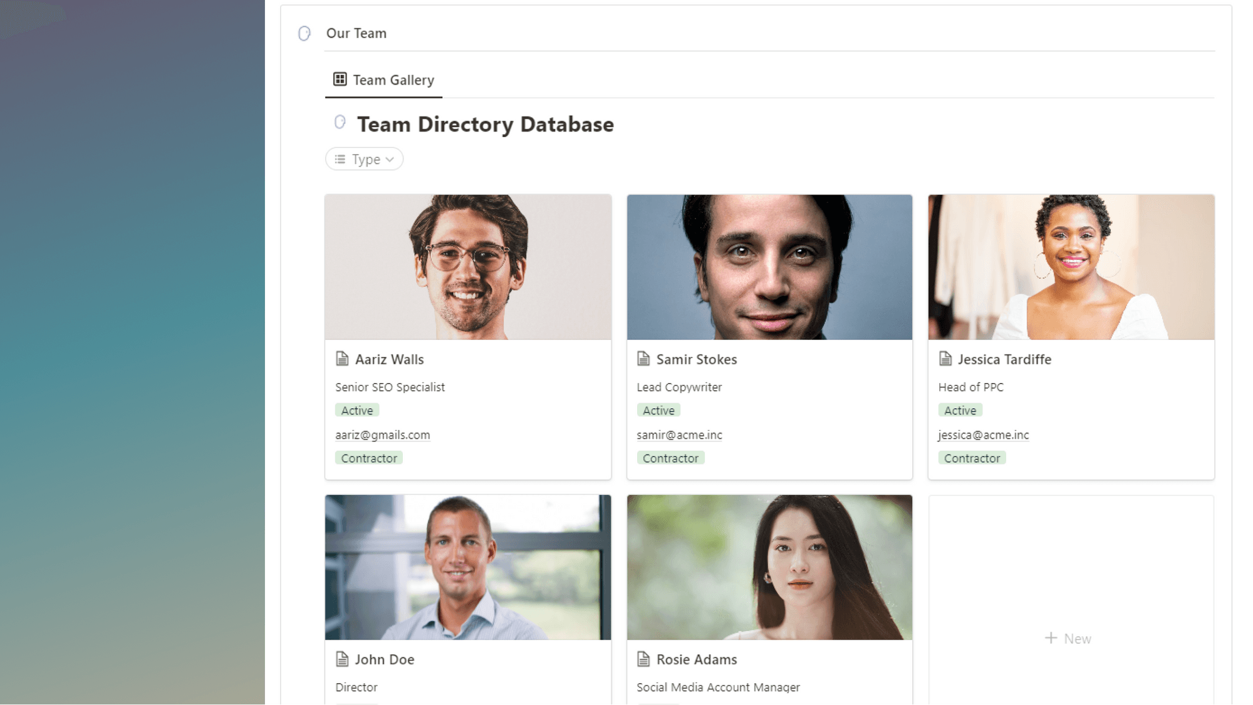Screen dimensions: 1253x705
Task: Open the Type filter dropdown
Action: (364, 159)
